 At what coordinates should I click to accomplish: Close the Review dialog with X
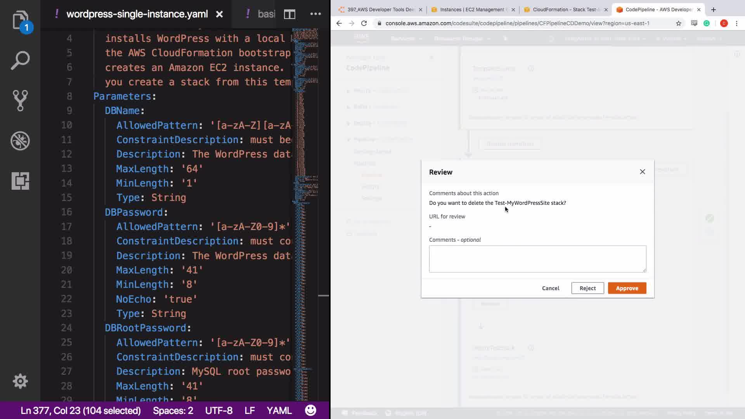[x=642, y=172]
